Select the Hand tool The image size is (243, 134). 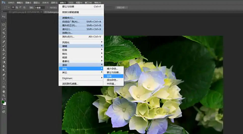[4, 91]
